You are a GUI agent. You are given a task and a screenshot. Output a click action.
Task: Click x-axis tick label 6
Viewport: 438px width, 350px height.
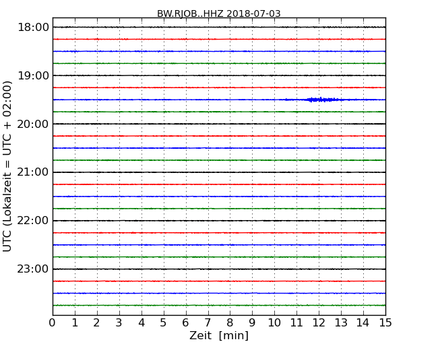[185, 322]
